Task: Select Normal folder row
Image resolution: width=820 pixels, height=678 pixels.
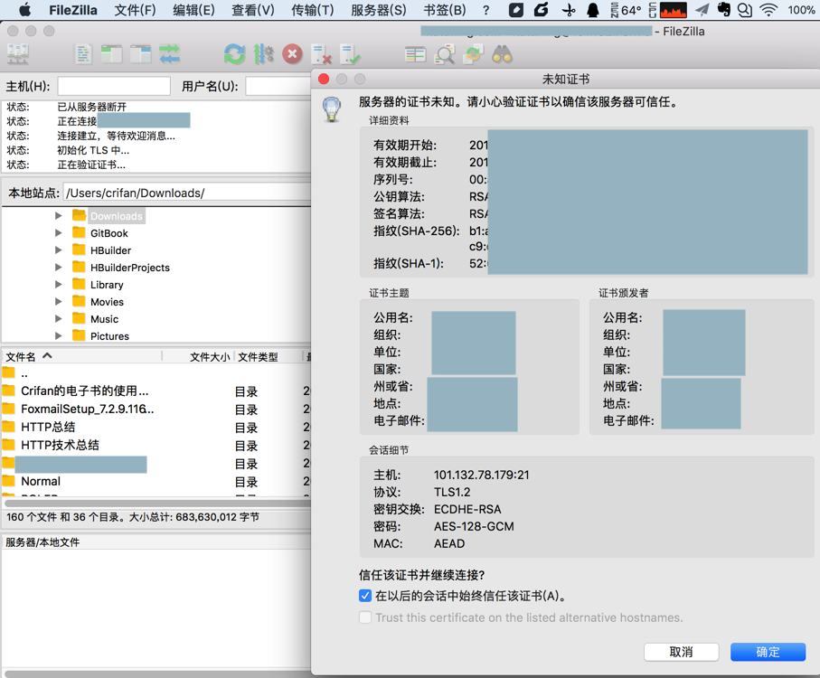Action: click(156, 481)
